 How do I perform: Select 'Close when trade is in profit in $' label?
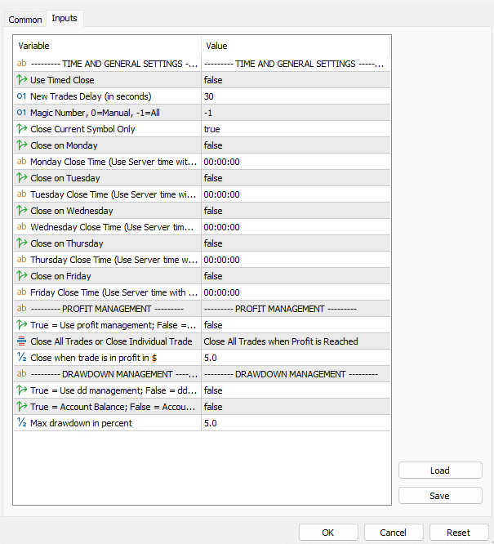(x=94, y=358)
